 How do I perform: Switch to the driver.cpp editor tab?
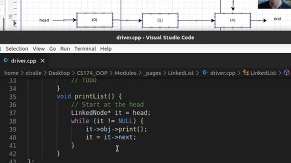(x=24, y=61)
